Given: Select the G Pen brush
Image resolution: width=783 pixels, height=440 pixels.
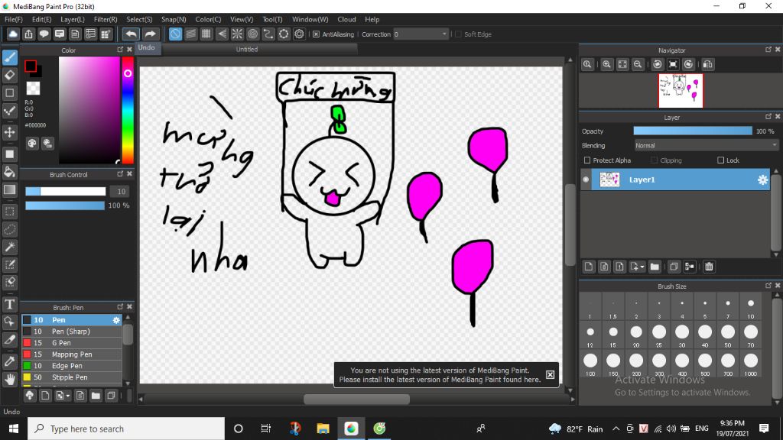Looking at the screenshot, I should (x=61, y=343).
